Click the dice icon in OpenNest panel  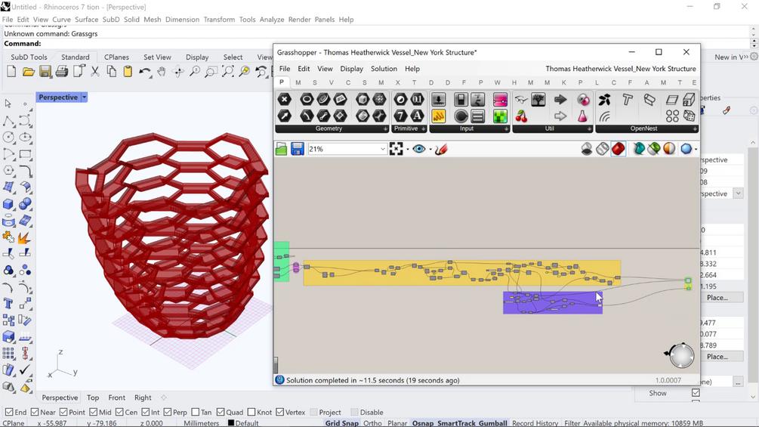click(689, 116)
